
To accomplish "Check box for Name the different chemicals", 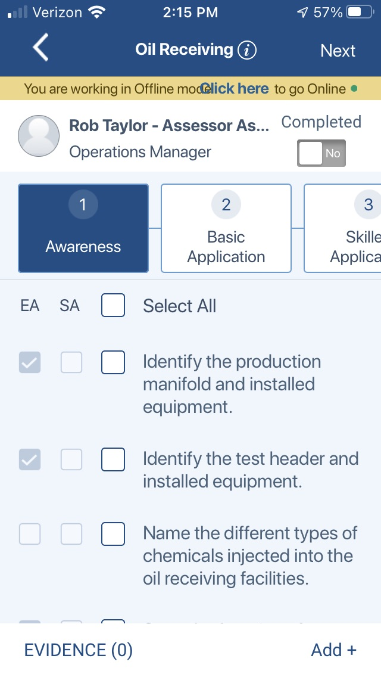I will (x=113, y=533).
